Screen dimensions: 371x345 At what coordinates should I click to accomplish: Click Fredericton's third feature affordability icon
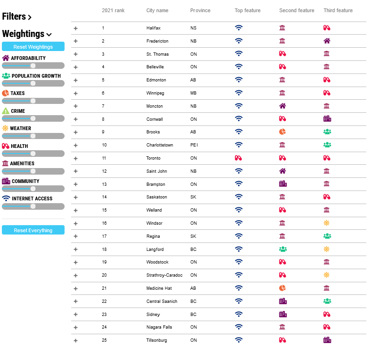[327, 41]
